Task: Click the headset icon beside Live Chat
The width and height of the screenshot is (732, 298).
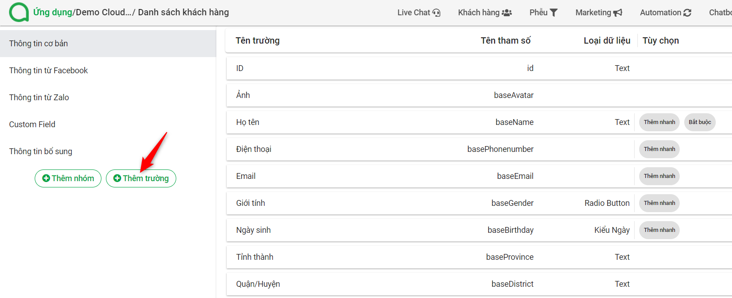Action: 436,13
